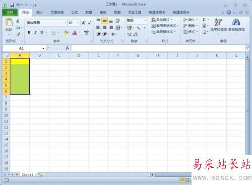Switch to the Data tab
This screenshot has height=185, width=252.
tap(89, 13)
